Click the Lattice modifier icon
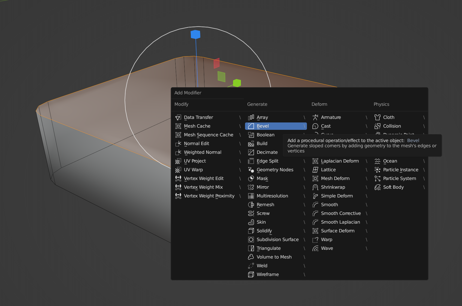The image size is (462, 306). pyautogui.click(x=315, y=170)
